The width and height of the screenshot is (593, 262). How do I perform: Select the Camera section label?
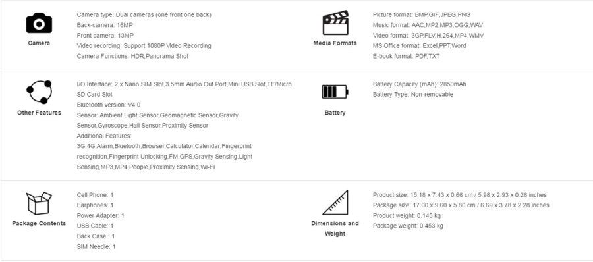pos(39,43)
